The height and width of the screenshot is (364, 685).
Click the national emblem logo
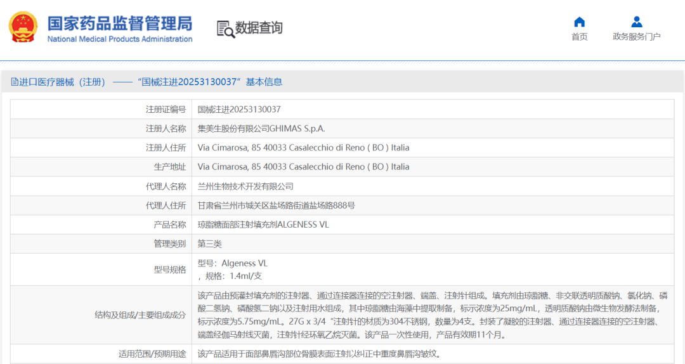[x=23, y=27]
